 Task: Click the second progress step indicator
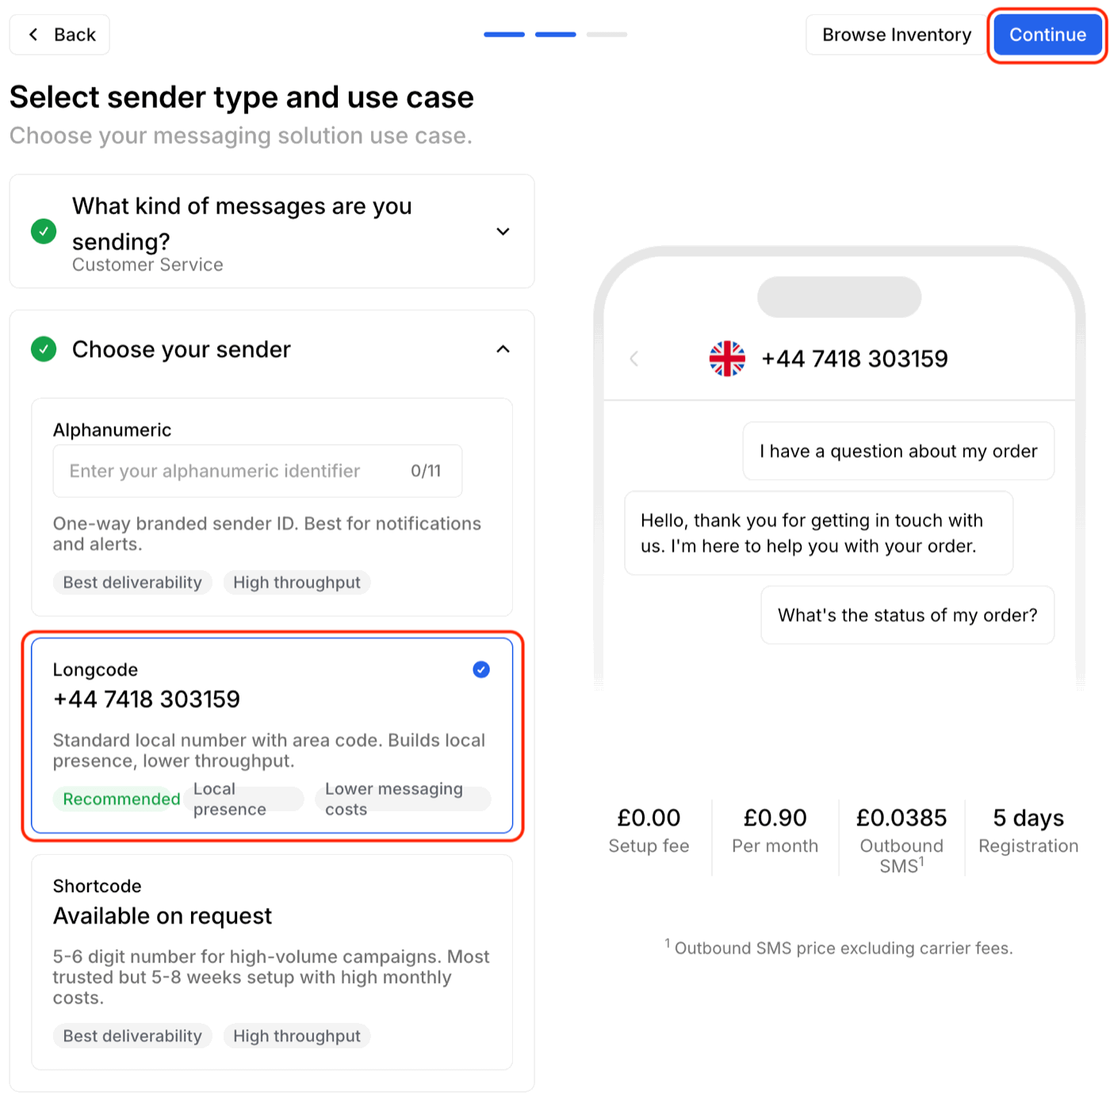pos(556,35)
